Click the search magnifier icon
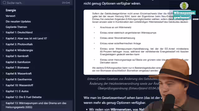Image resolution: width=199 pixels, height=111 pixels. coord(4,3)
